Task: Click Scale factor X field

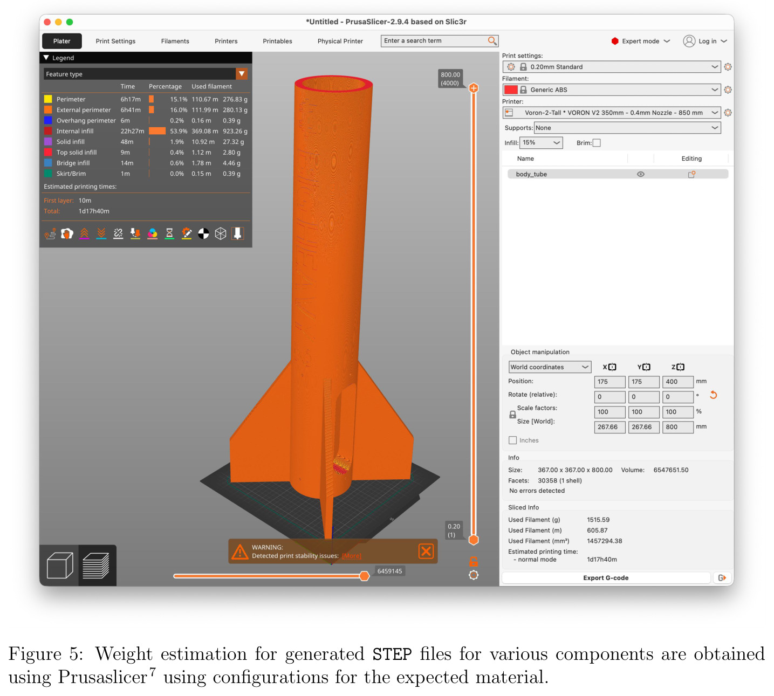Action: (x=609, y=412)
